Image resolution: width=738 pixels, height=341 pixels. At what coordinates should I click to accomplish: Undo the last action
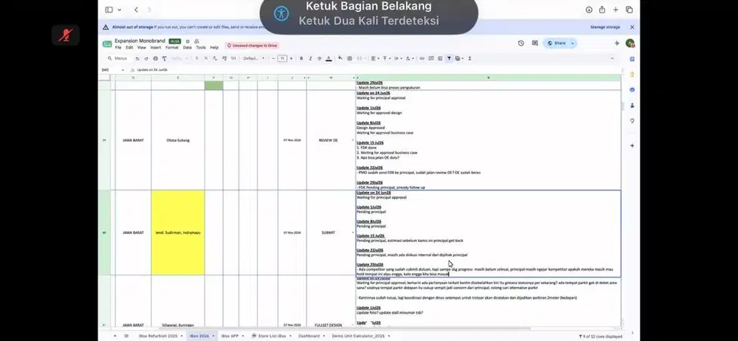[x=137, y=58]
